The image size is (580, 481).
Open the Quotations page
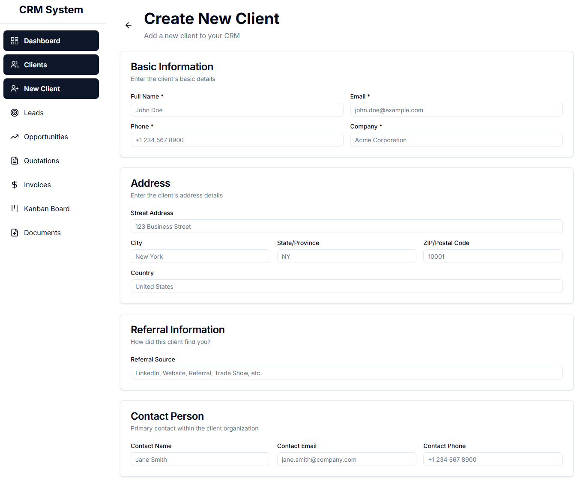point(51,161)
